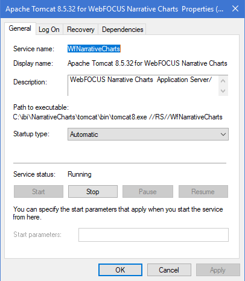
Task: Click the Start parameters input field
Action: tap(153, 235)
